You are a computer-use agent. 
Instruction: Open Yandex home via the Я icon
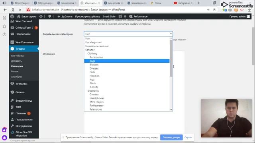[x=13, y=10]
